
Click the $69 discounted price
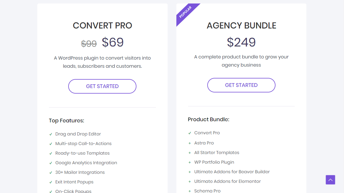[113, 42]
